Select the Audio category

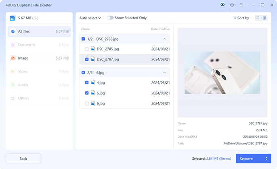(x=39, y=85)
